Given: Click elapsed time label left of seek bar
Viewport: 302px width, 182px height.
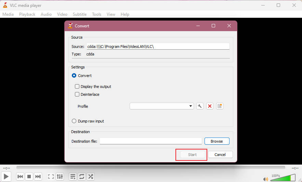Looking at the screenshot, I should [6, 168].
